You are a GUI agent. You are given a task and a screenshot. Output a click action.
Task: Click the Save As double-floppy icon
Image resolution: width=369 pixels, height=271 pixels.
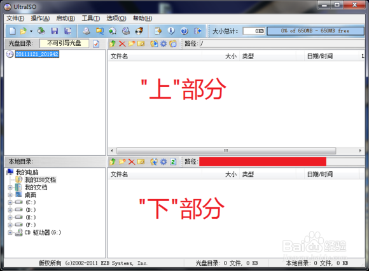pos(68,31)
